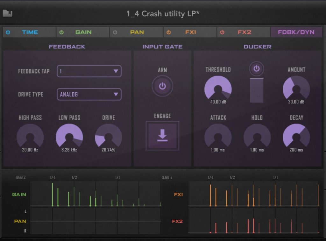Click the Ducker Decay knob

pos(296,137)
